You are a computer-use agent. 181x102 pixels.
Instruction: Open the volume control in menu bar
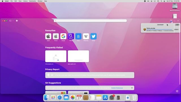pos(148,1)
